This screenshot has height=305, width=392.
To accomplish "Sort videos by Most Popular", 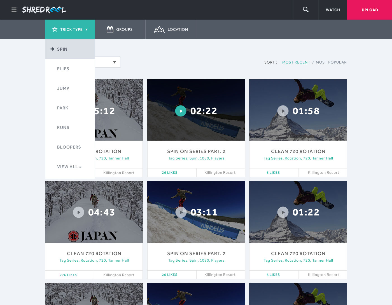I will 331,62.
